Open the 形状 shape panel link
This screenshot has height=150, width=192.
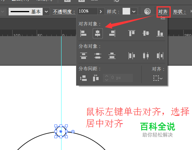pos(179,12)
